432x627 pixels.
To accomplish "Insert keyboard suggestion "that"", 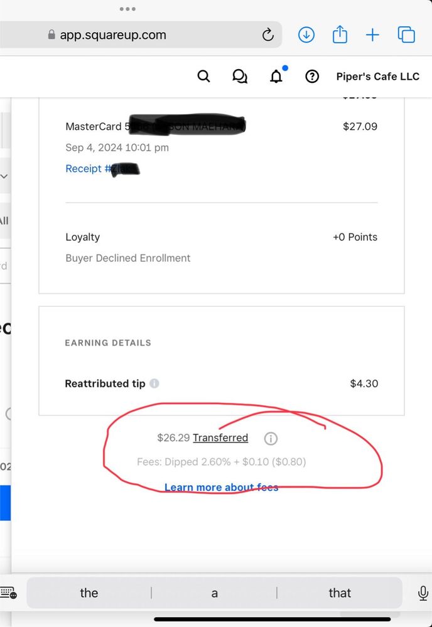I will click(340, 592).
